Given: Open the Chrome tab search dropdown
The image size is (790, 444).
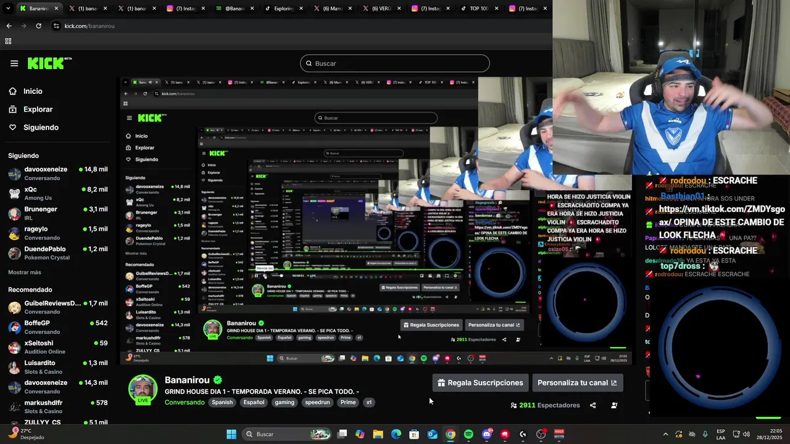Looking at the screenshot, I should click(x=8, y=9).
